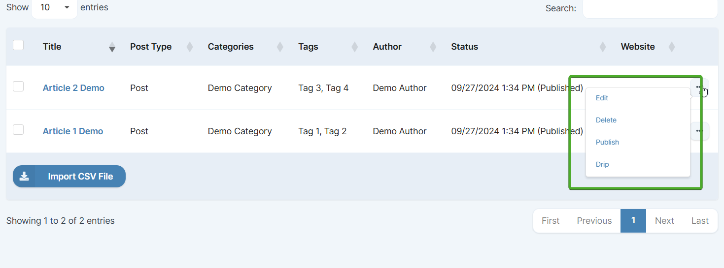
Task: Open the three-dot menu for Article 2 Demo
Action: [699, 88]
